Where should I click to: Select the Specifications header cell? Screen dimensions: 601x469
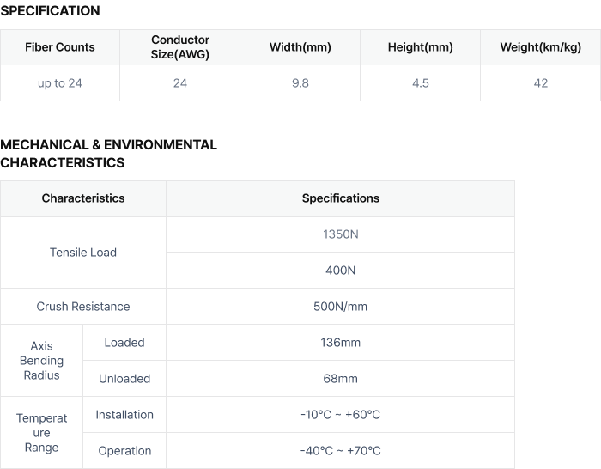click(x=340, y=198)
